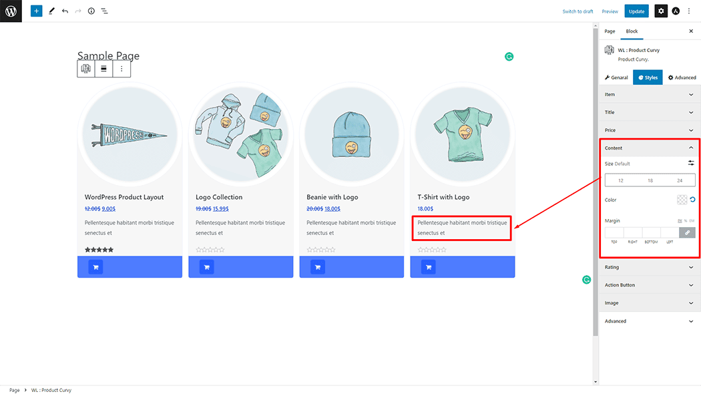Open the settings gear icon

(x=660, y=11)
